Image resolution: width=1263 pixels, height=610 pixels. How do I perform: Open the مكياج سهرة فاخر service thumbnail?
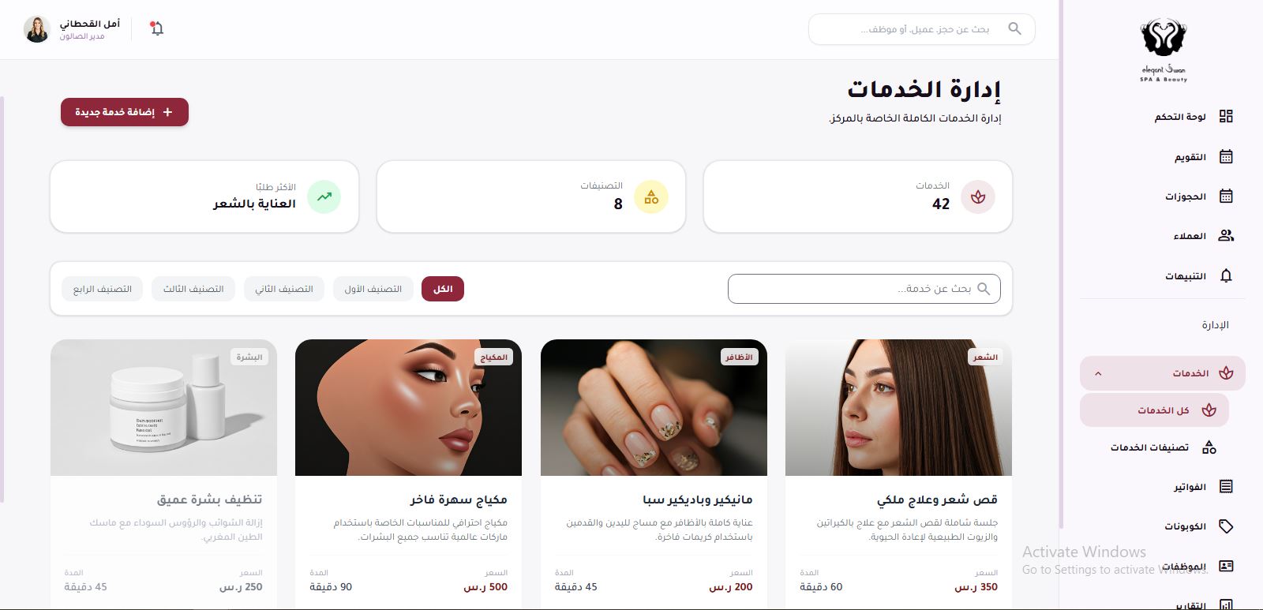[408, 407]
